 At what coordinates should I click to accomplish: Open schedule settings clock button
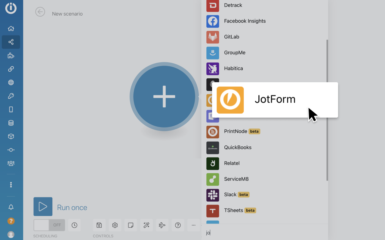point(74,225)
